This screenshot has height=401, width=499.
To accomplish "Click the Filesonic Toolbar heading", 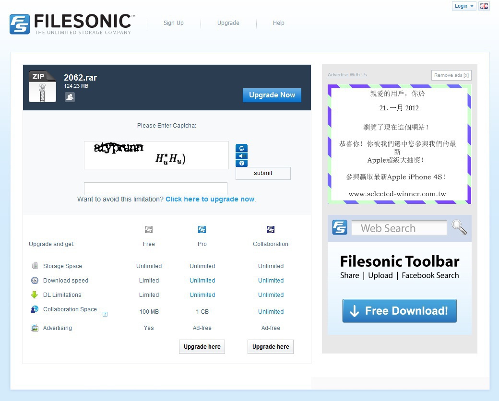I will [x=400, y=261].
